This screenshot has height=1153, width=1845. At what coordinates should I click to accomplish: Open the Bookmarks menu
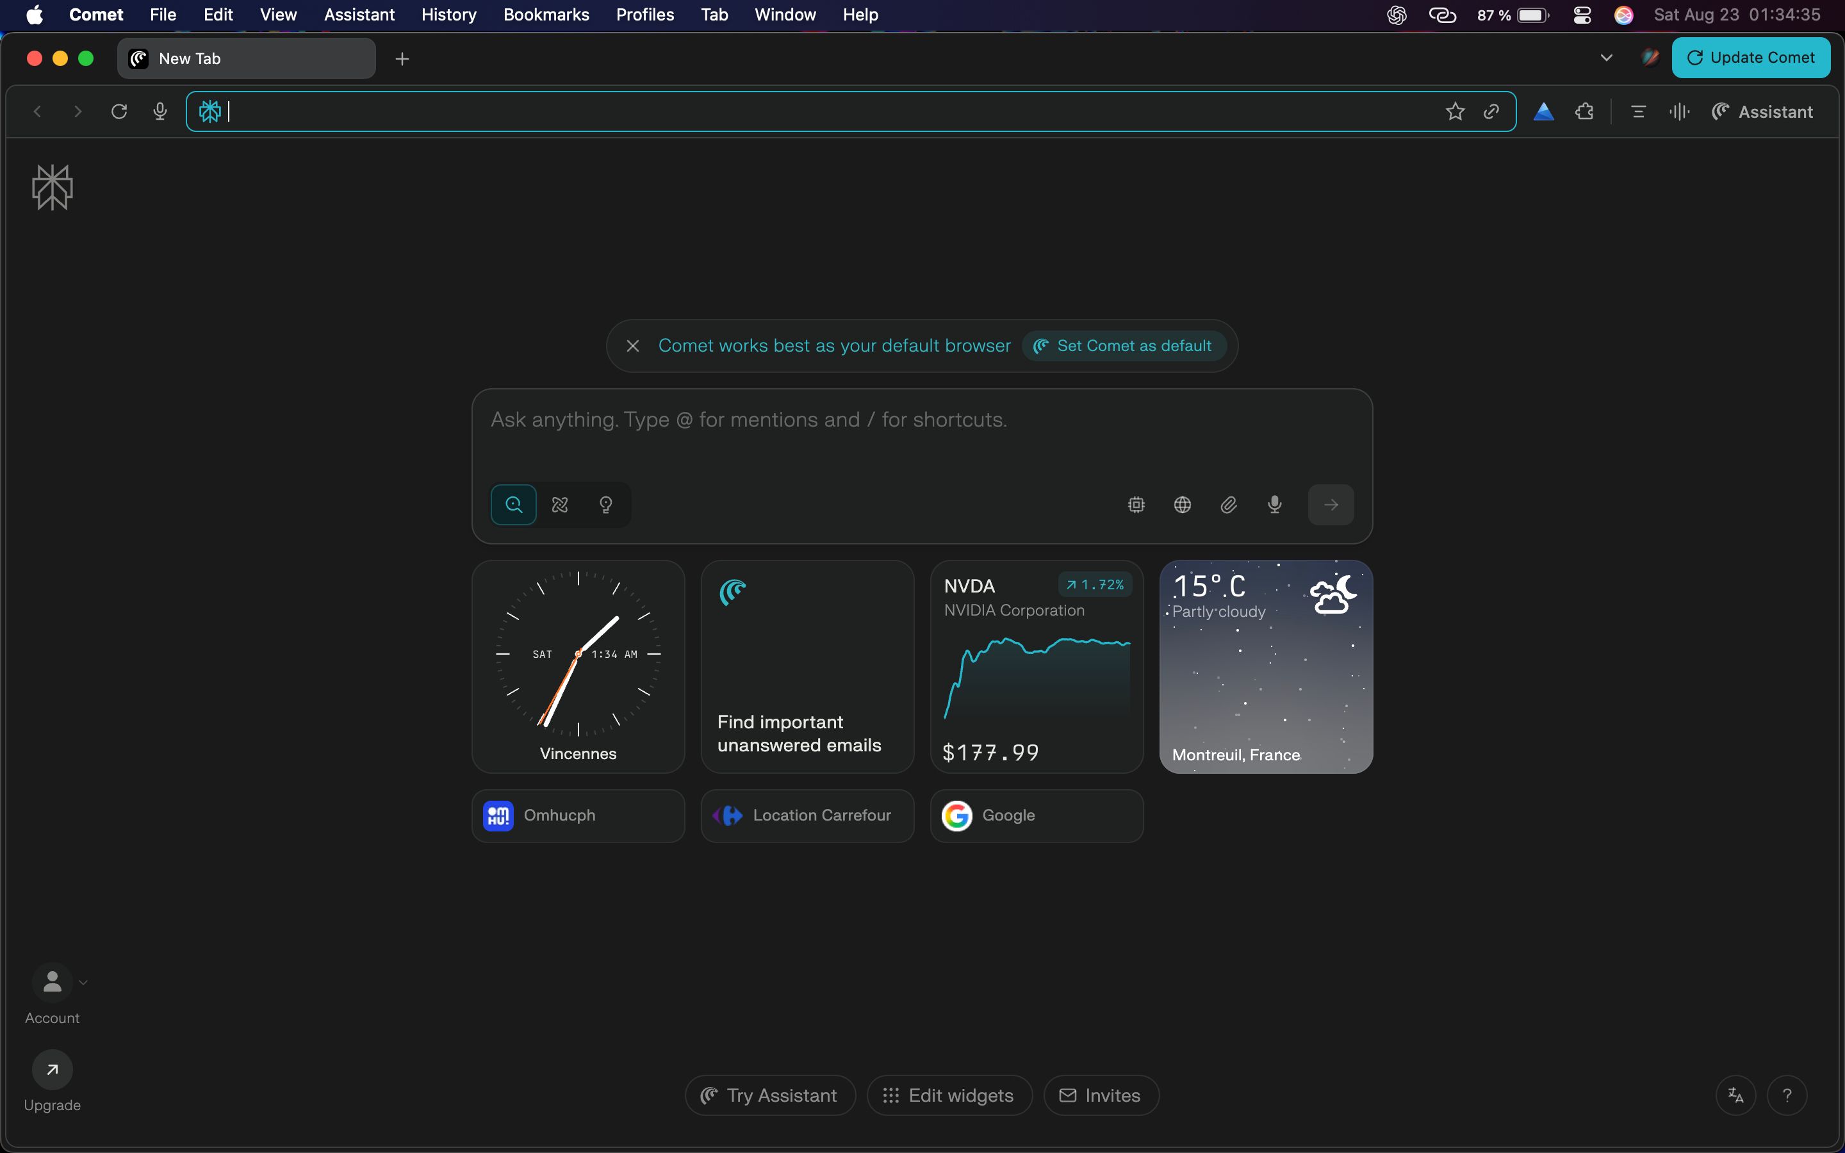(546, 15)
